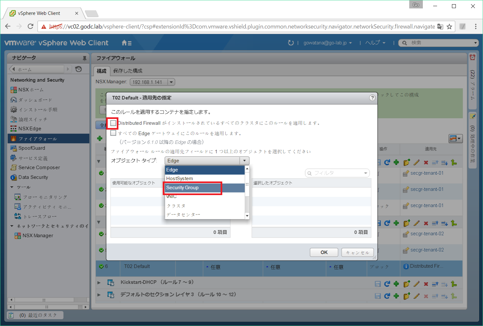
Task: Click the refresh icon in the vSphere header
Action: [x=291, y=43]
